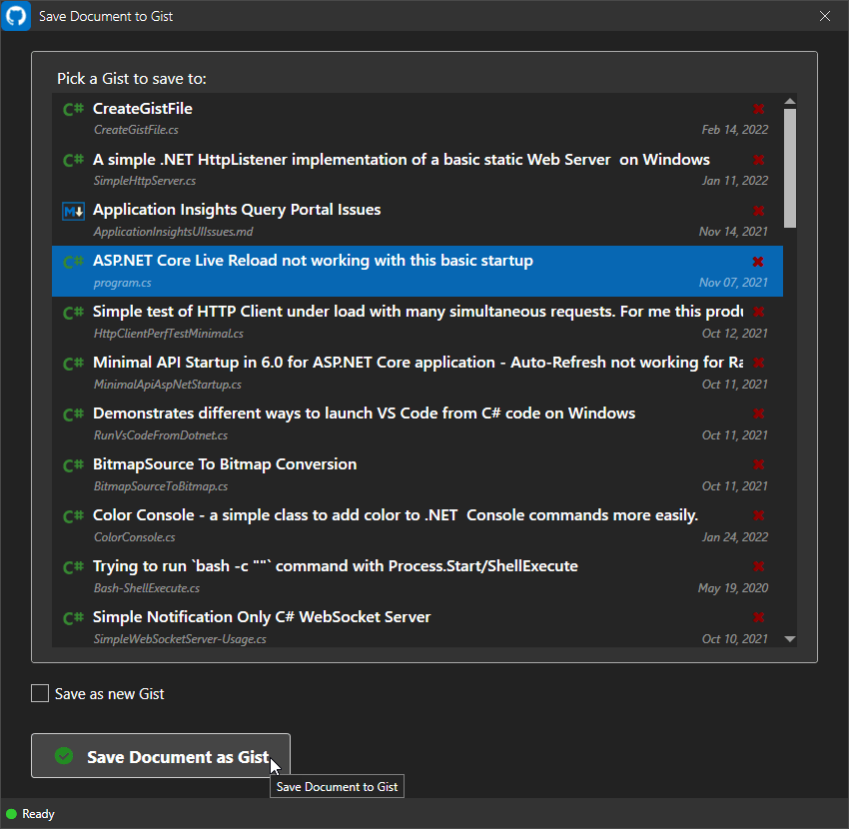Click the C# icon beside bash -c gist

pos(73,567)
